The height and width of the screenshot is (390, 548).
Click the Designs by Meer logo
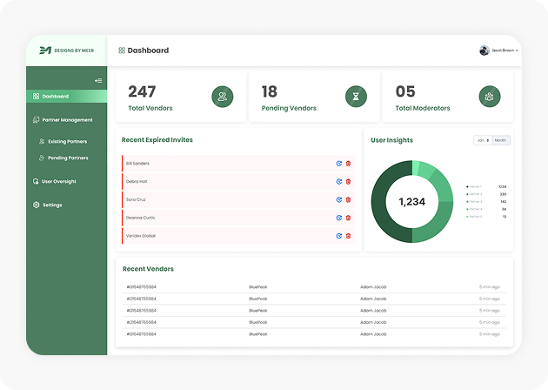(66, 50)
